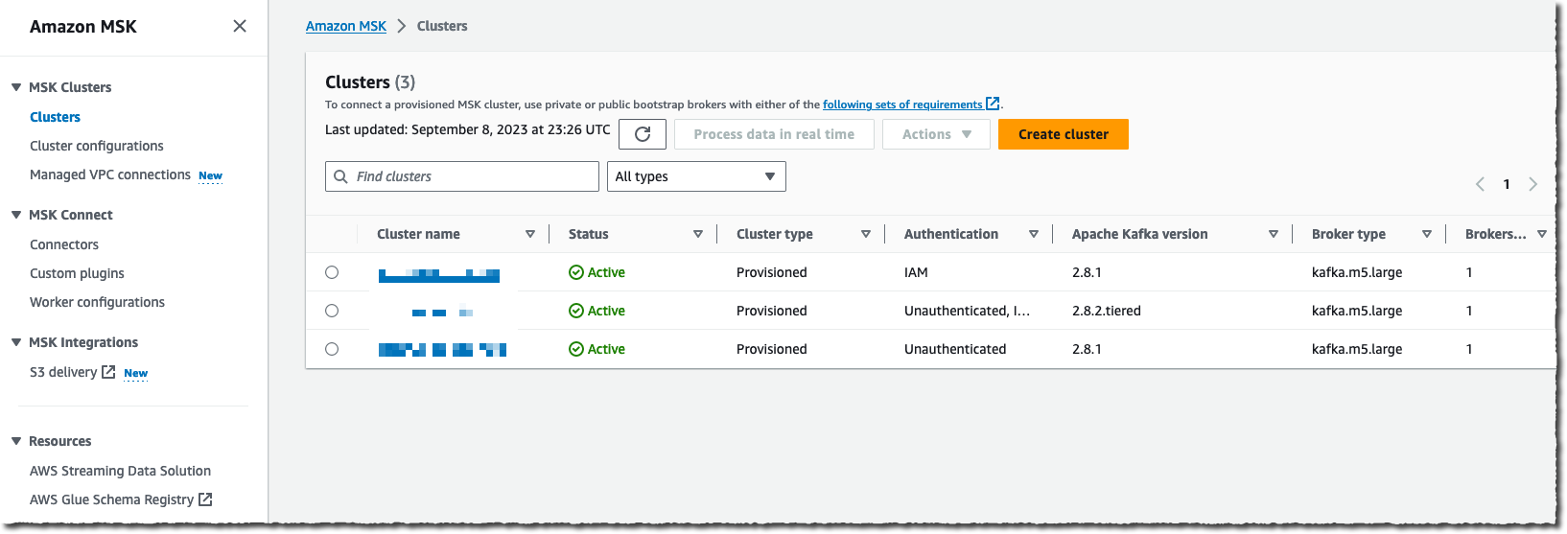Collapse the MSK Integrations section
1567x534 pixels.
(x=16, y=342)
